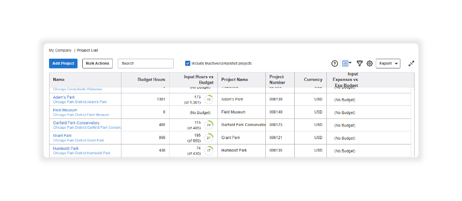Click the Project List breadcrumb
This screenshot has height=201, width=462.
pyautogui.click(x=88, y=50)
